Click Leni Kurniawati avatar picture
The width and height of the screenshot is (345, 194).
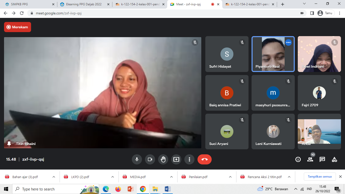point(273,131)
